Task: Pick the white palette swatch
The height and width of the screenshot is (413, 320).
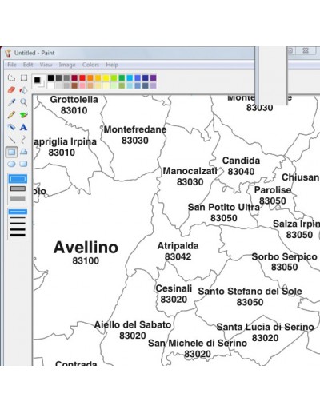Action: [x=50, y=85]
